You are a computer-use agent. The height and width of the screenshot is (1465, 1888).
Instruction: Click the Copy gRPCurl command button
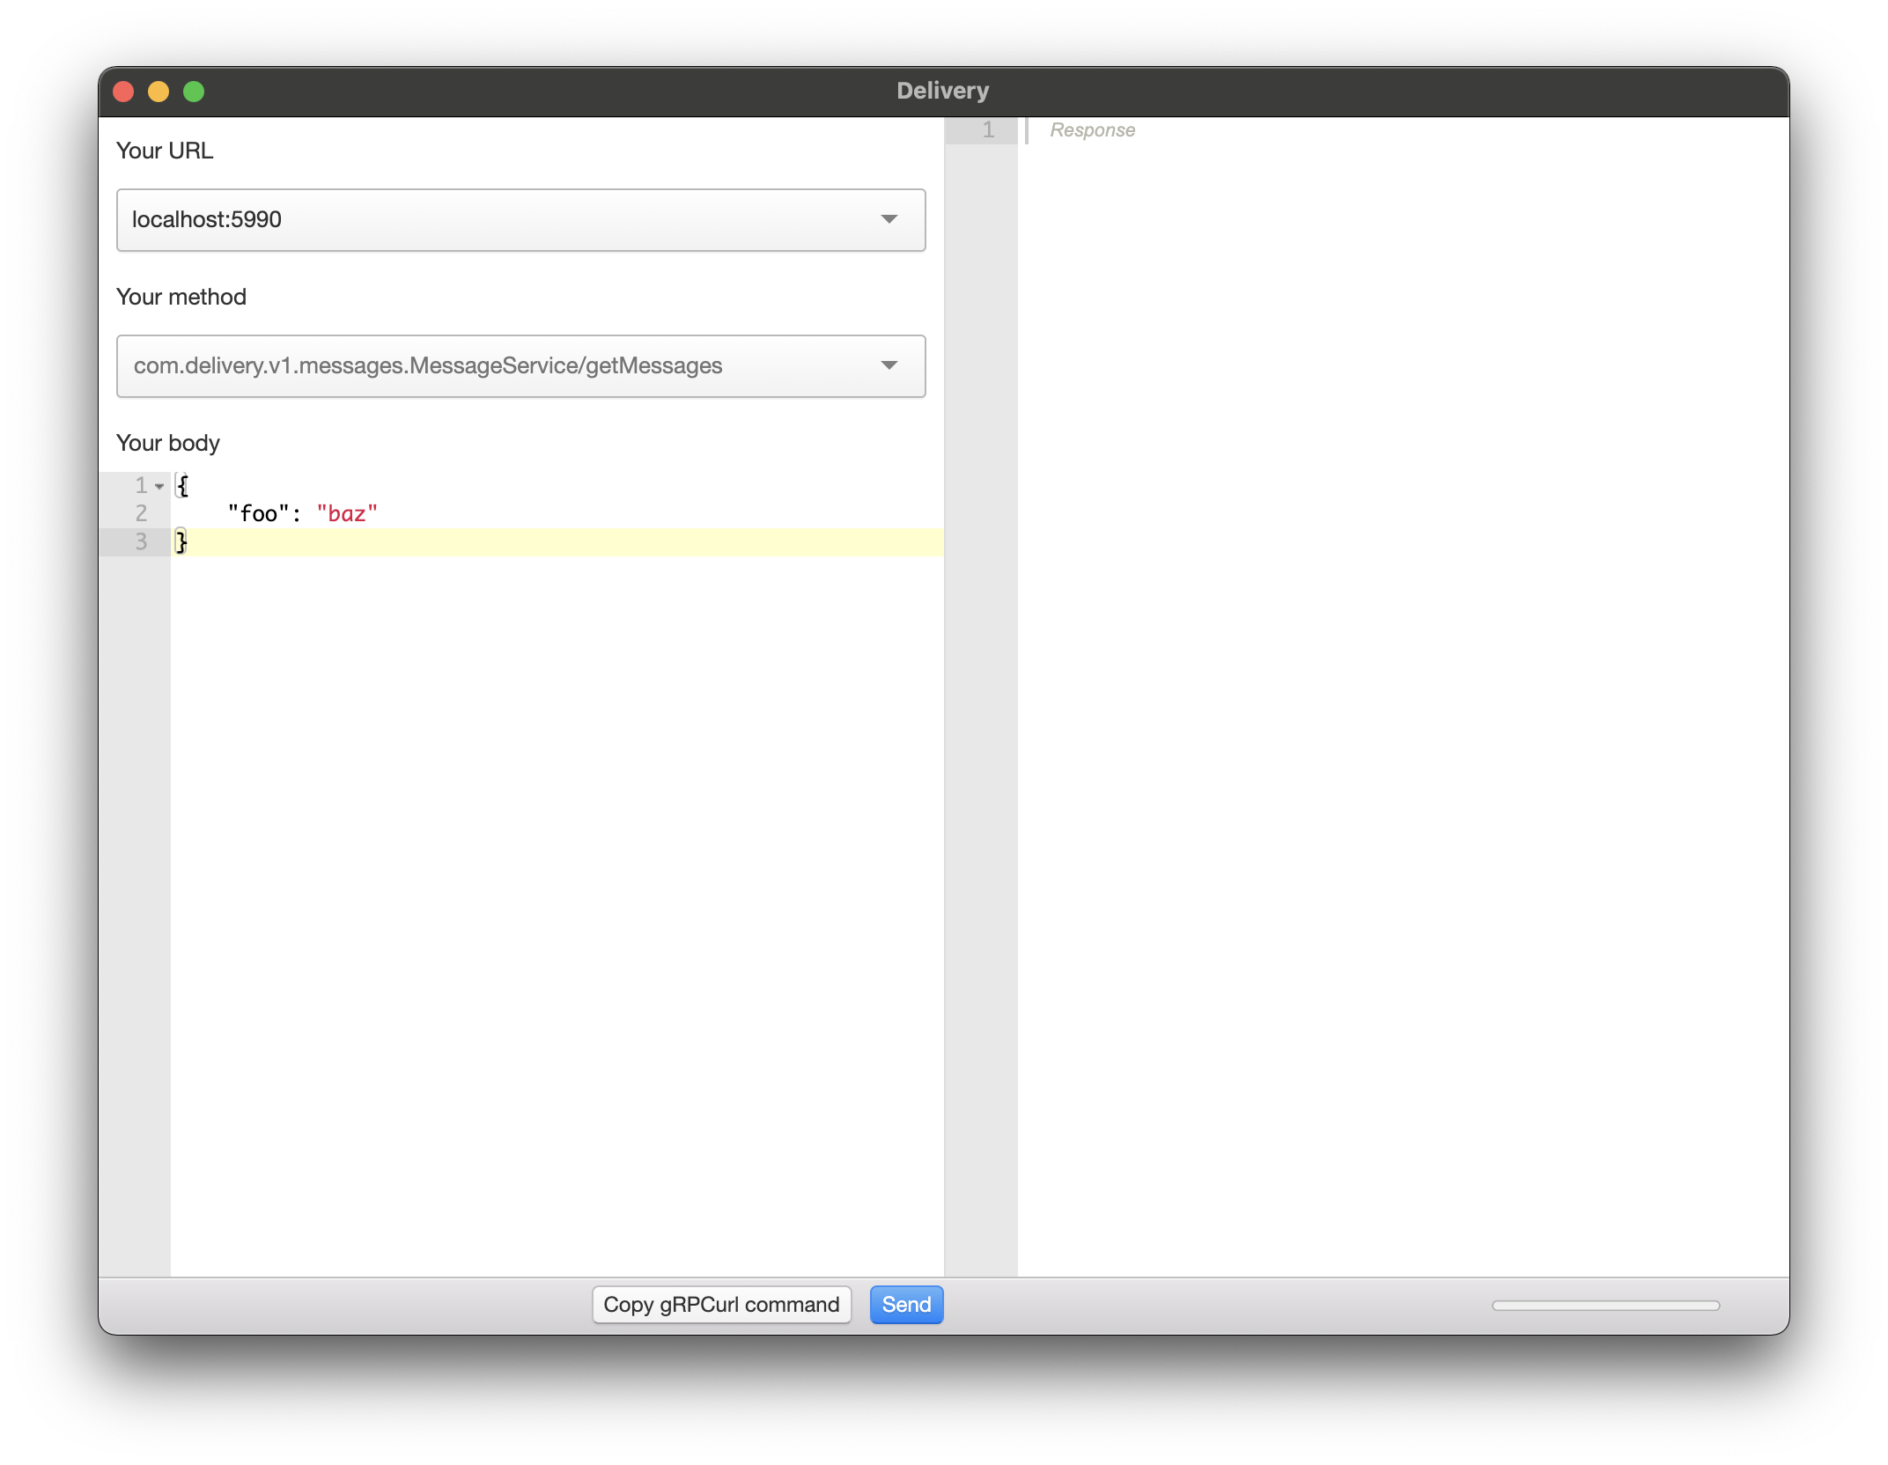tap(720, 1305)
